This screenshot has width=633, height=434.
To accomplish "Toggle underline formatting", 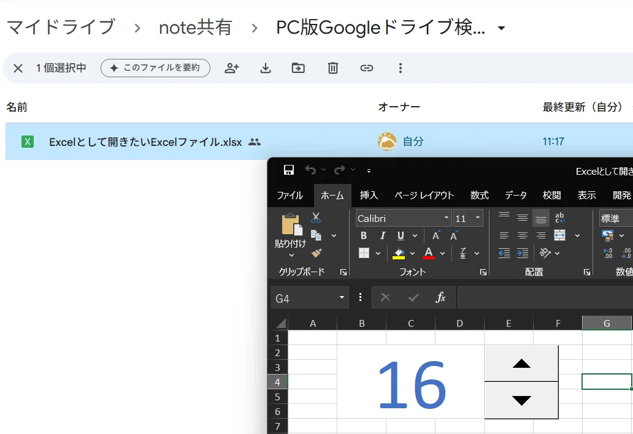I will [x=401, y=235].
